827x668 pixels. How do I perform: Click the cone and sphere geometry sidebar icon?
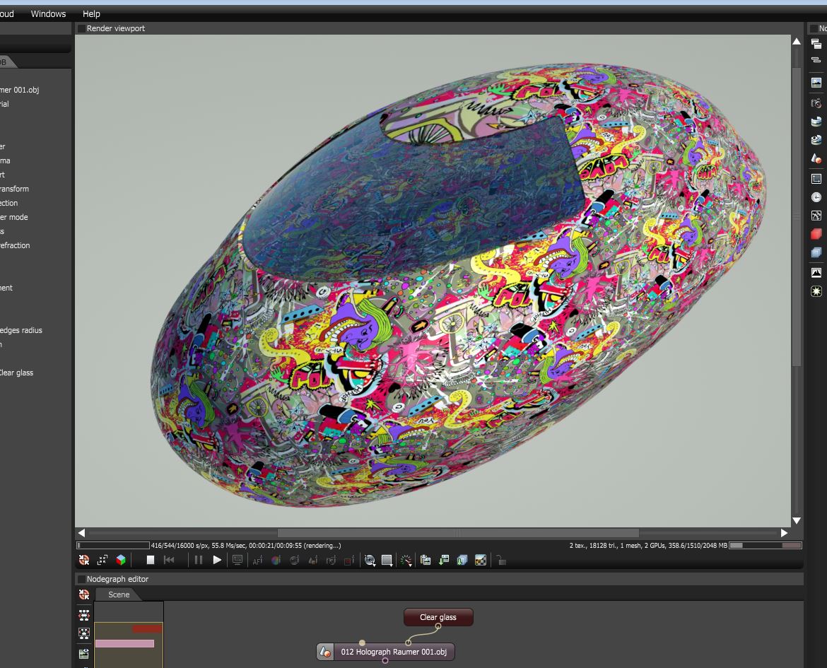coord(816,159)
